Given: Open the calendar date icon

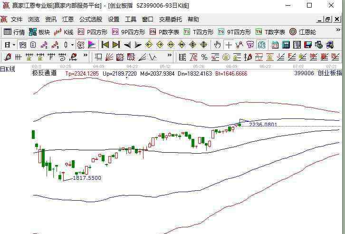Looking at the screenshot, I should click(275, 45).
